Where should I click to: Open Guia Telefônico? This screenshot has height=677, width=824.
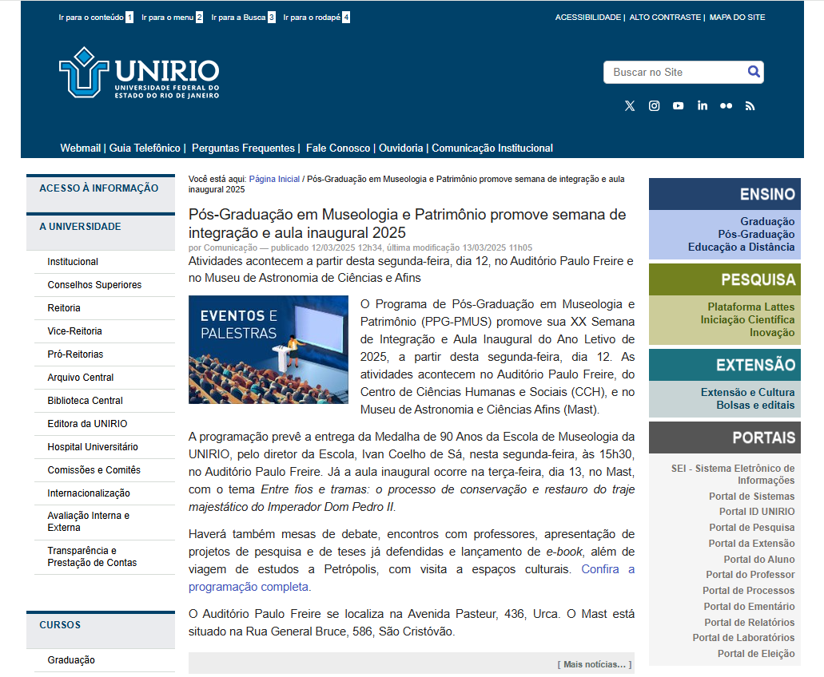(145, 148)
